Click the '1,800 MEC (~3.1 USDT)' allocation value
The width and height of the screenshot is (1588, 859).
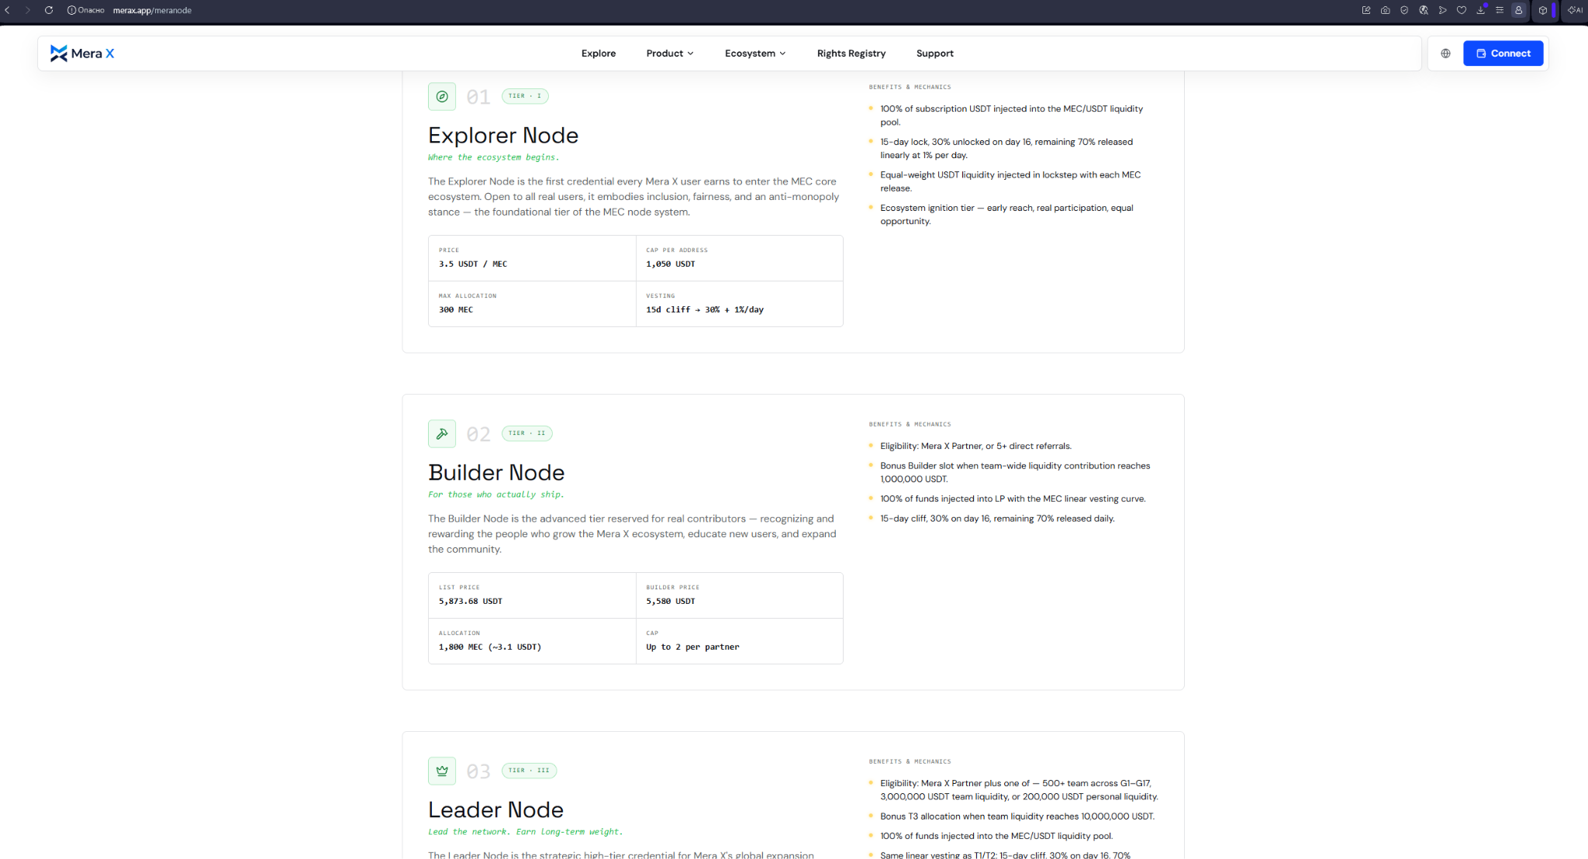pyautogui.click(x=490, y=647)
